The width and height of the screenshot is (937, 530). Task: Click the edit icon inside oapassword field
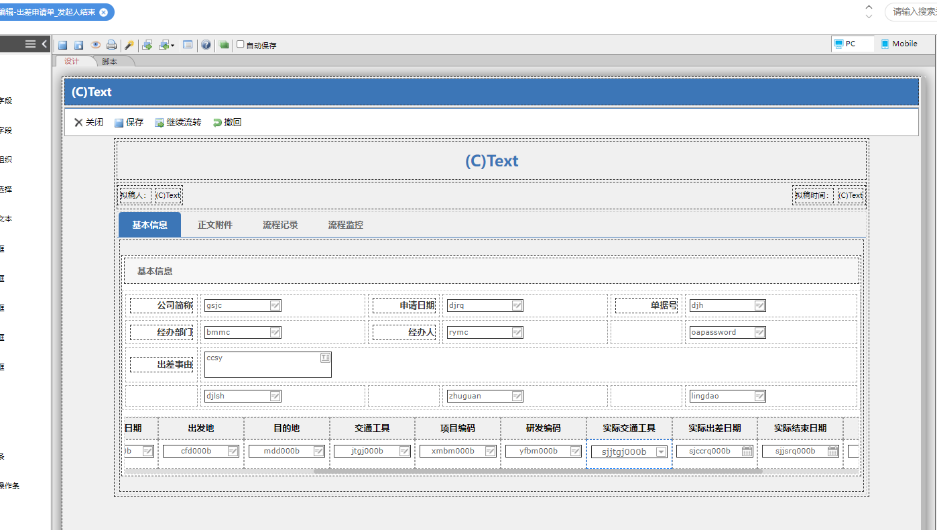tap(759, 332)
